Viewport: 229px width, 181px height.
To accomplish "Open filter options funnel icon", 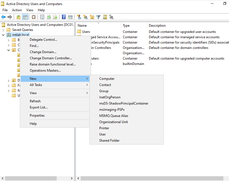I will coord(98,17).
